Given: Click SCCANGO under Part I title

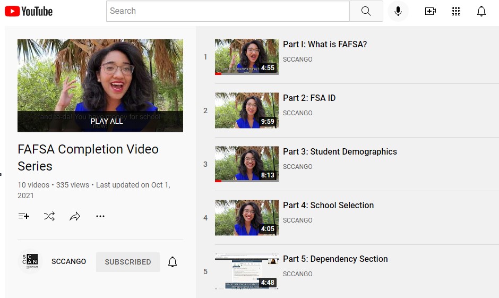Looking at the screenshot, I should pos(298,59).
